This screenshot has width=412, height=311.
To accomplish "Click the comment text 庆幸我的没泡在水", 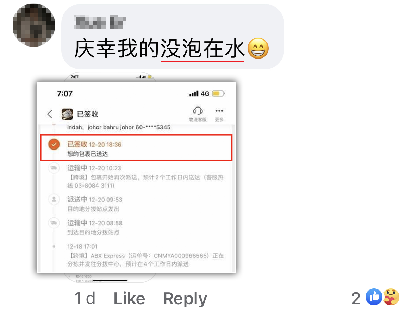I will pos(160,48).
